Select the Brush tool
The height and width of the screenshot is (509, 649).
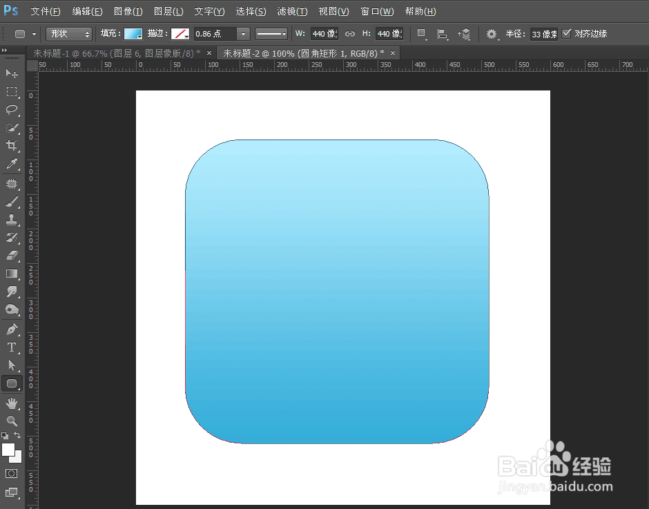(12, 202)
